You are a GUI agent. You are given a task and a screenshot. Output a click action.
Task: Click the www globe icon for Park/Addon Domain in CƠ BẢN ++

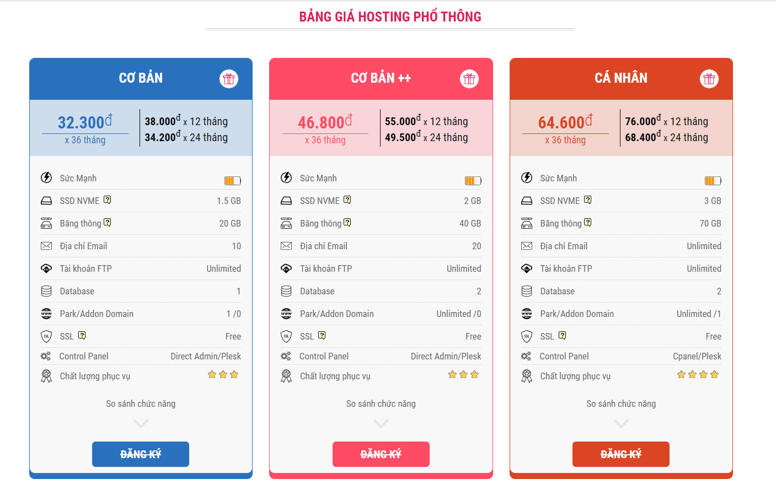tap(287, 313)
